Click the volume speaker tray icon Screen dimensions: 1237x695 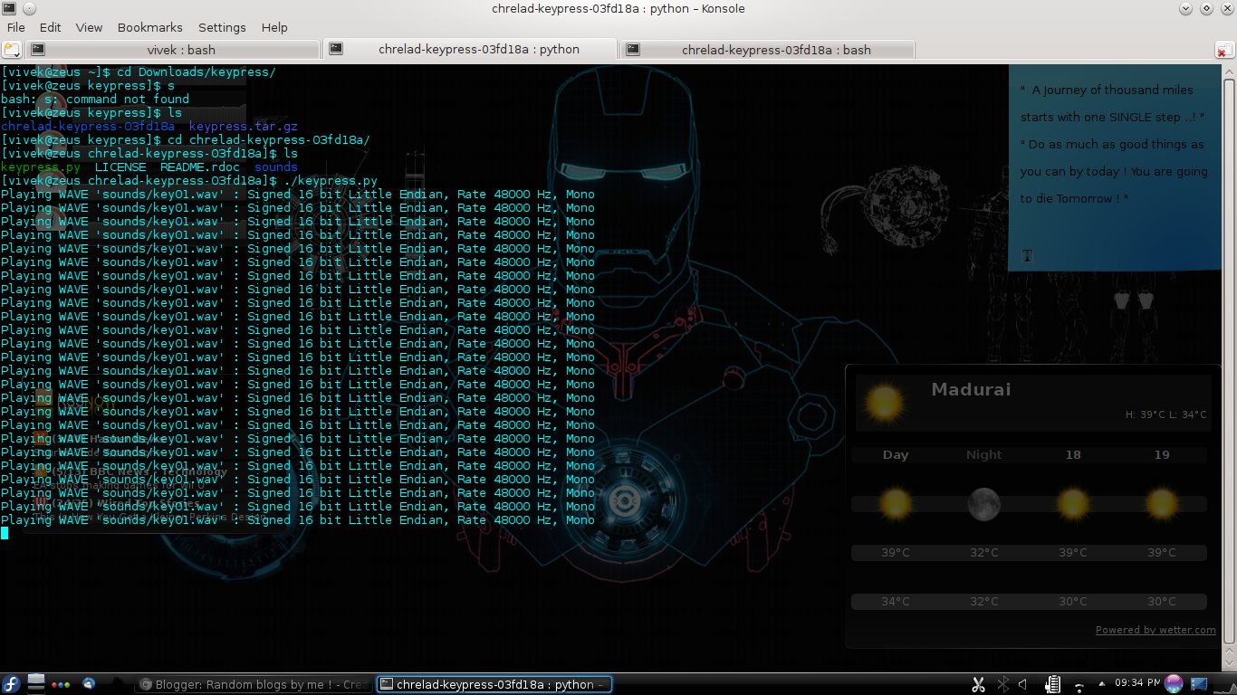click(x=1022, y=684)
